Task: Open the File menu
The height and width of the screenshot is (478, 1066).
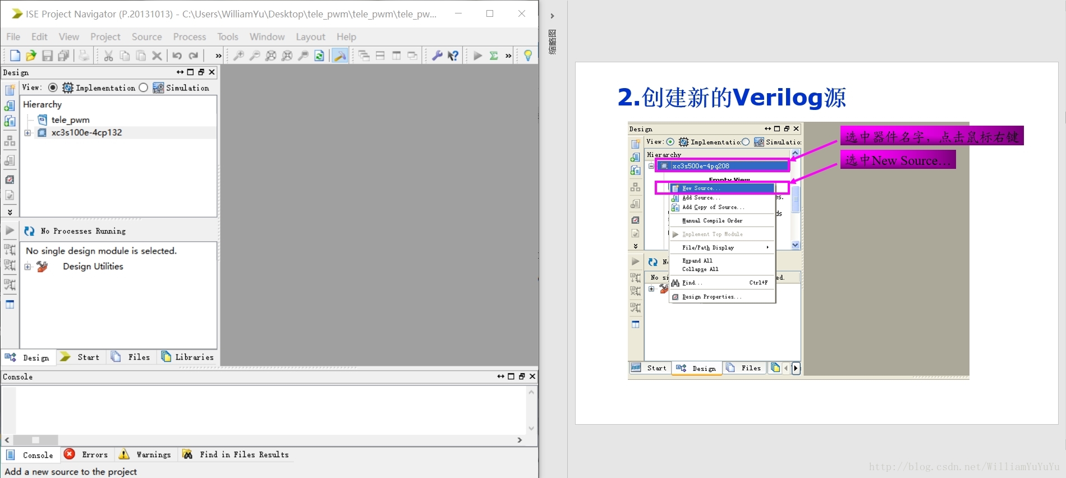Action: [13, 36]
